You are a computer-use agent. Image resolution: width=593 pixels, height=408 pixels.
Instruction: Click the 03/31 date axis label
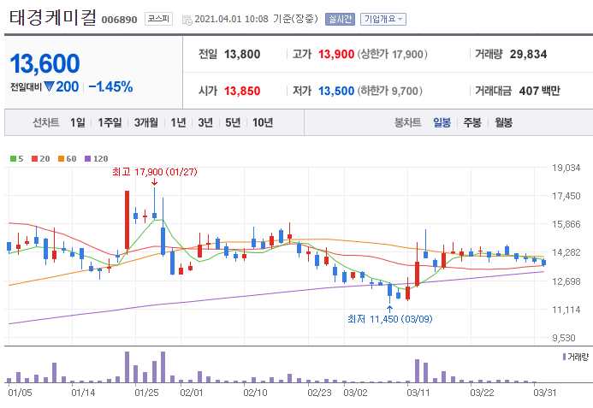(x=545, y=393)
